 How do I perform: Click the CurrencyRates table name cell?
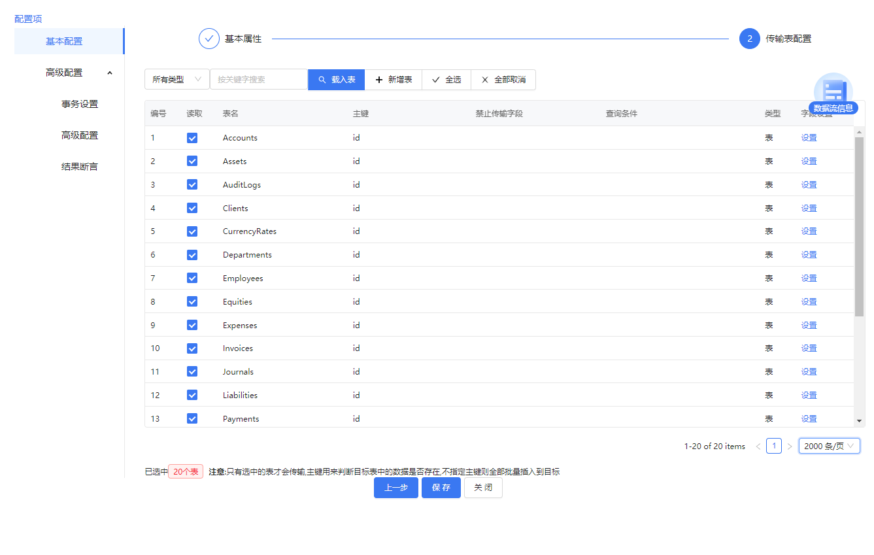click(250, 231)
